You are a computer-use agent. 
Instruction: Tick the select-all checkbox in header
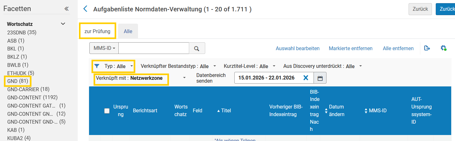click(x=107, y=111)
